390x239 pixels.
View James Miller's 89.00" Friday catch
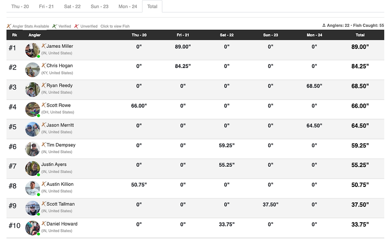[183, 47]
